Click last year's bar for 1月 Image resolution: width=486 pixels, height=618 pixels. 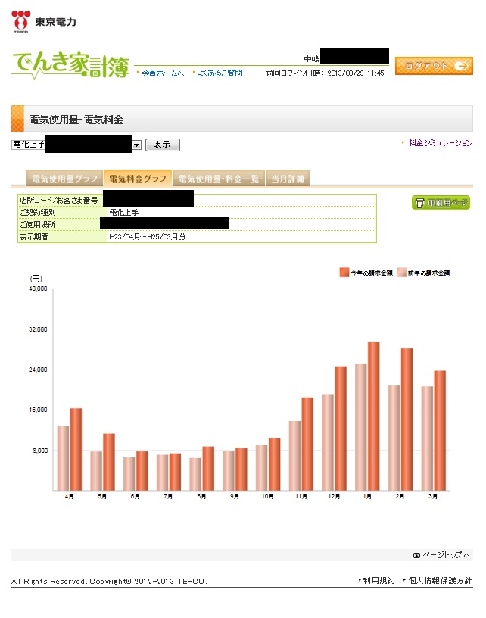(361, 427)
